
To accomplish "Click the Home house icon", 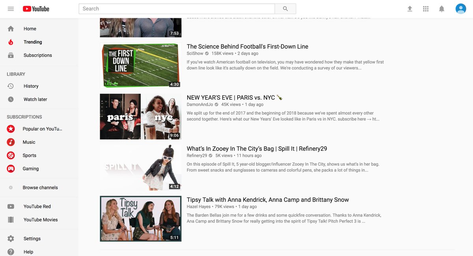I will coord(11,29).
